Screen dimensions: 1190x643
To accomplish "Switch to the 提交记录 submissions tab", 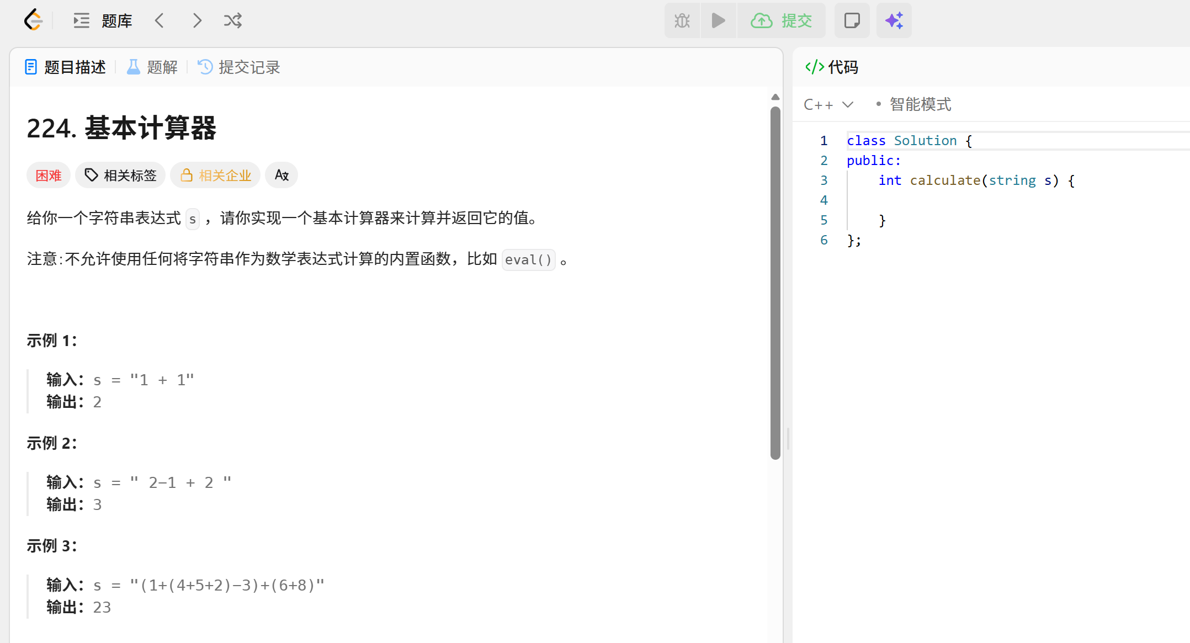I will (239, 67).
